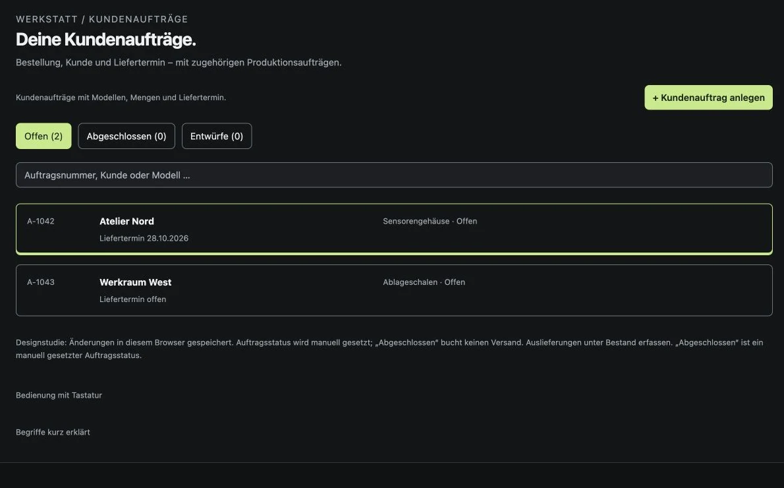
Task: Expand the Bedienung mit Tastatur section
Action: point(59,396)
